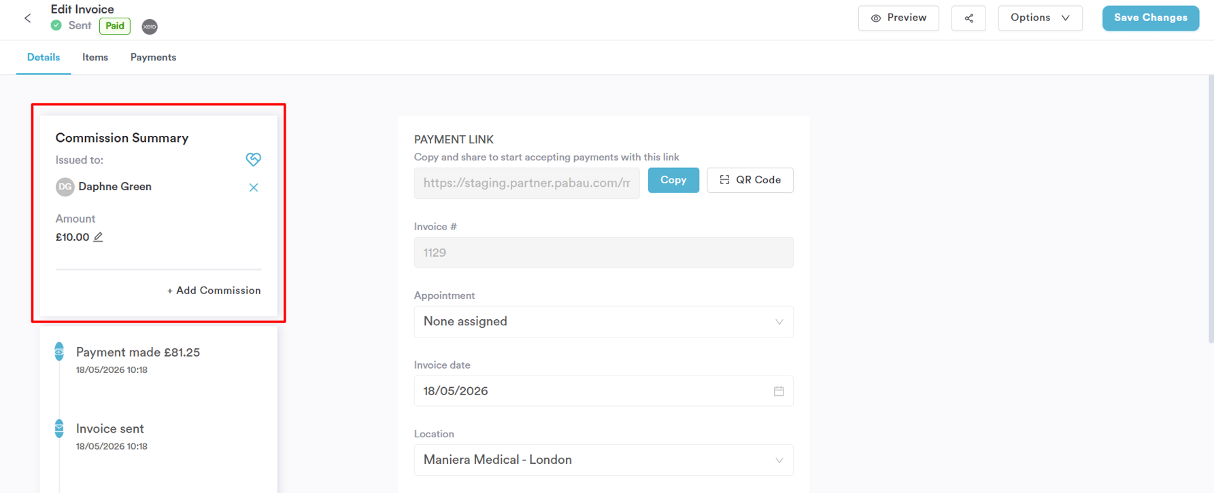
Task: Click the Invoice sent timeline marker icon
Action: tap(59, 428)
